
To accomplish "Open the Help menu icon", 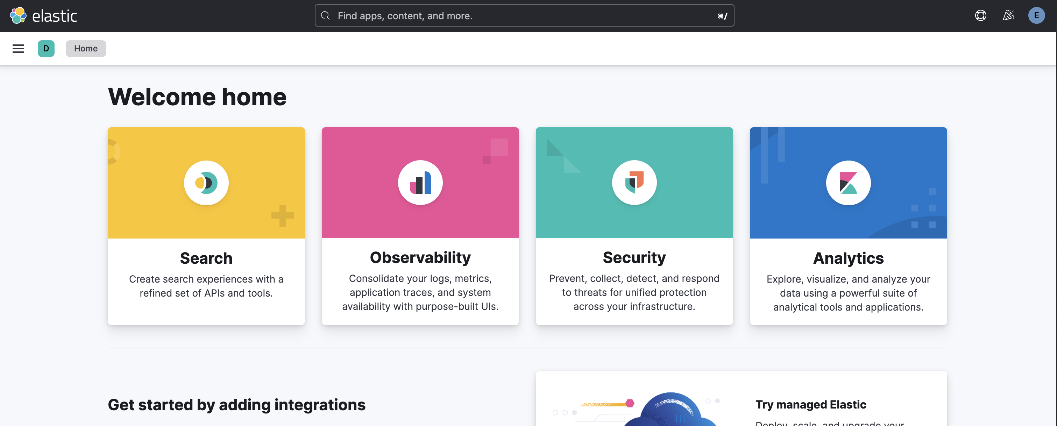I will pyautogui.click(x=981, y=16).
